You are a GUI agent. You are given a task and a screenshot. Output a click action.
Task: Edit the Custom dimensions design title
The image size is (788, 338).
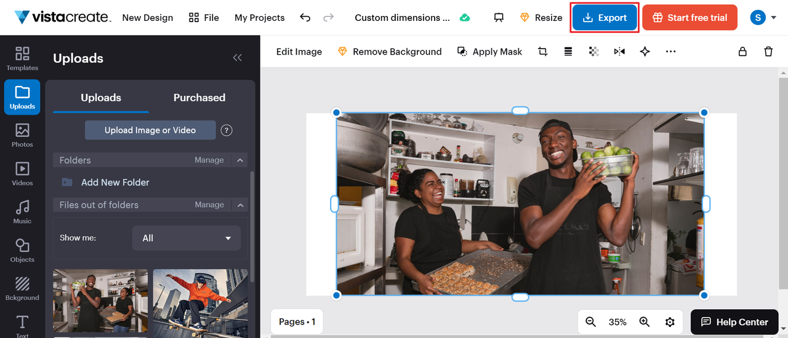click(x=402, y=17)
